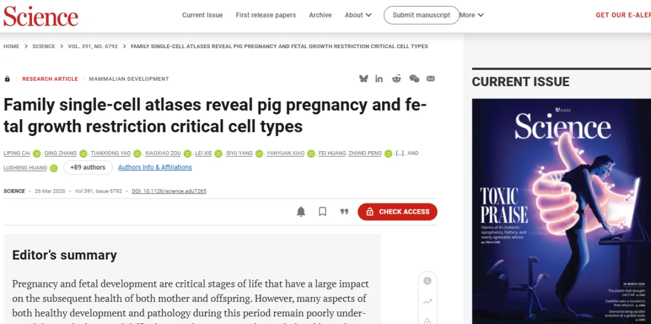The height and width of the screenshot is (324, 651).
Task: Expand the About dropdown menu
Action: click(x=358, y=15)
